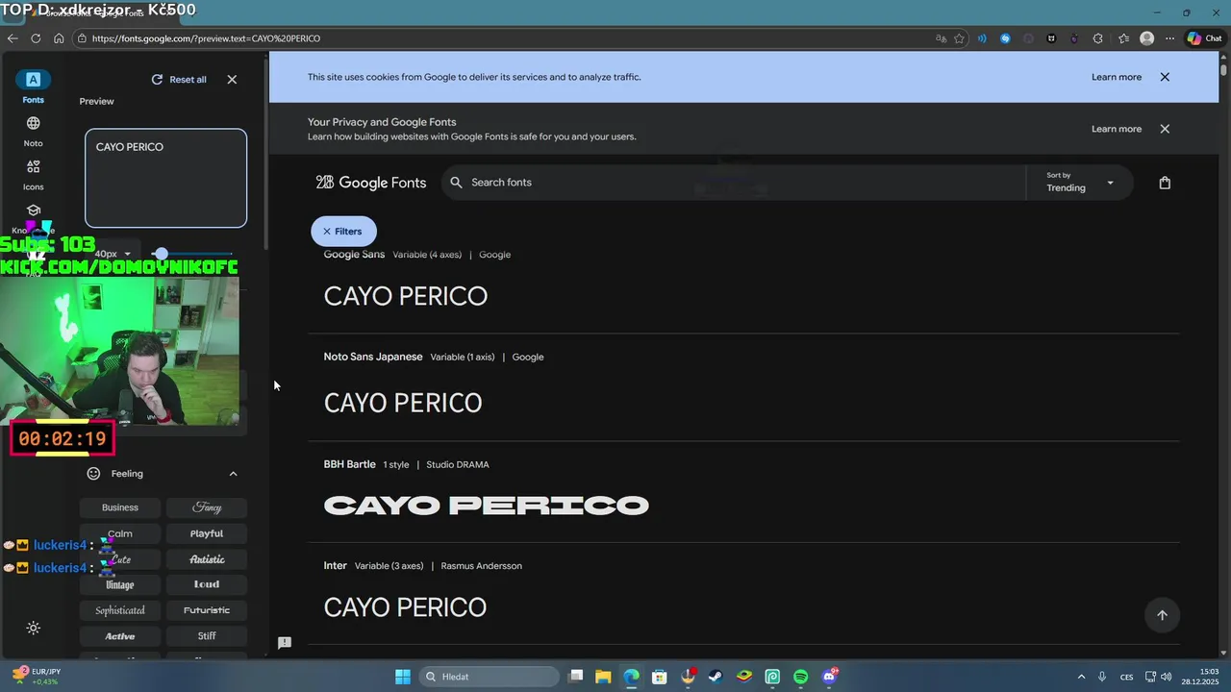
Task: Go to Google Fonts home logo
Action: tap(371, 183)
